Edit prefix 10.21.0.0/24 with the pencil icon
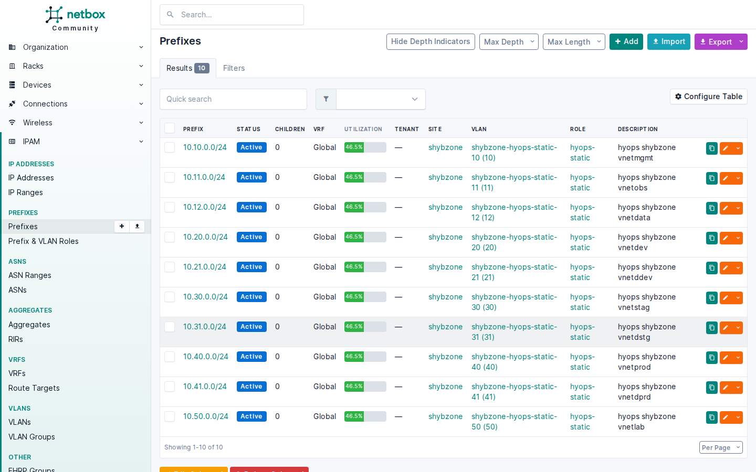This screenshot has width=756, height=472. (726, 268)
